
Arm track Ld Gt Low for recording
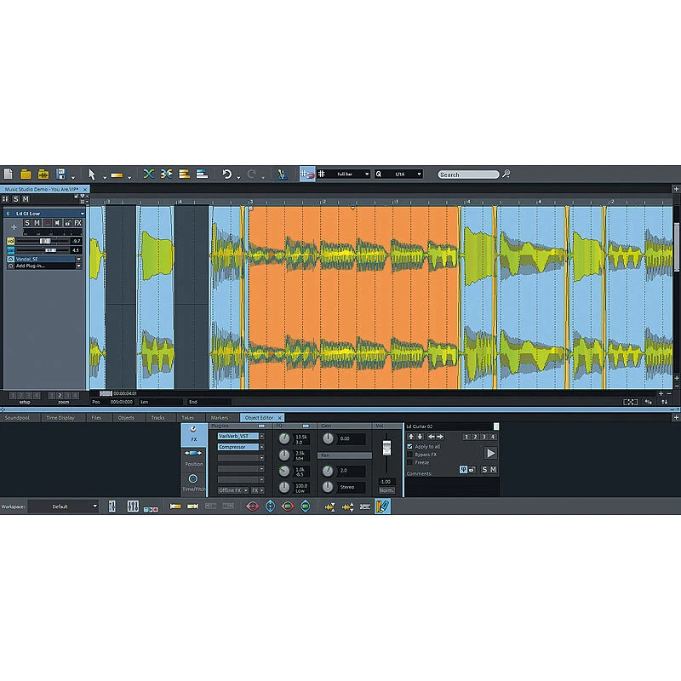point(49,223)
